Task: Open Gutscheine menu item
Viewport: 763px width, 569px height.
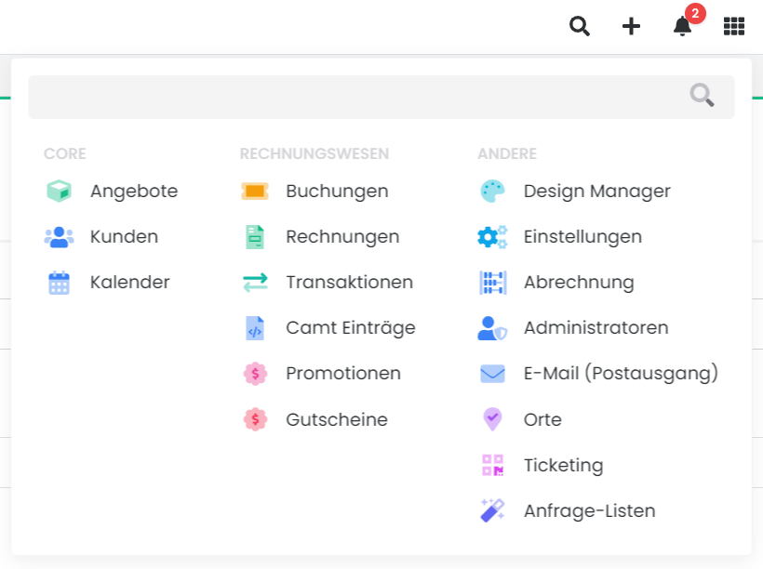Action: point(336,420)
